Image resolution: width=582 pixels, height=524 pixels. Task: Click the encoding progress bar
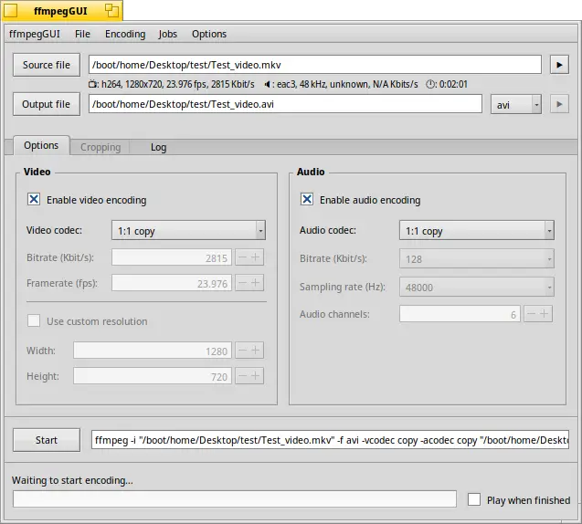coord(235,499)
